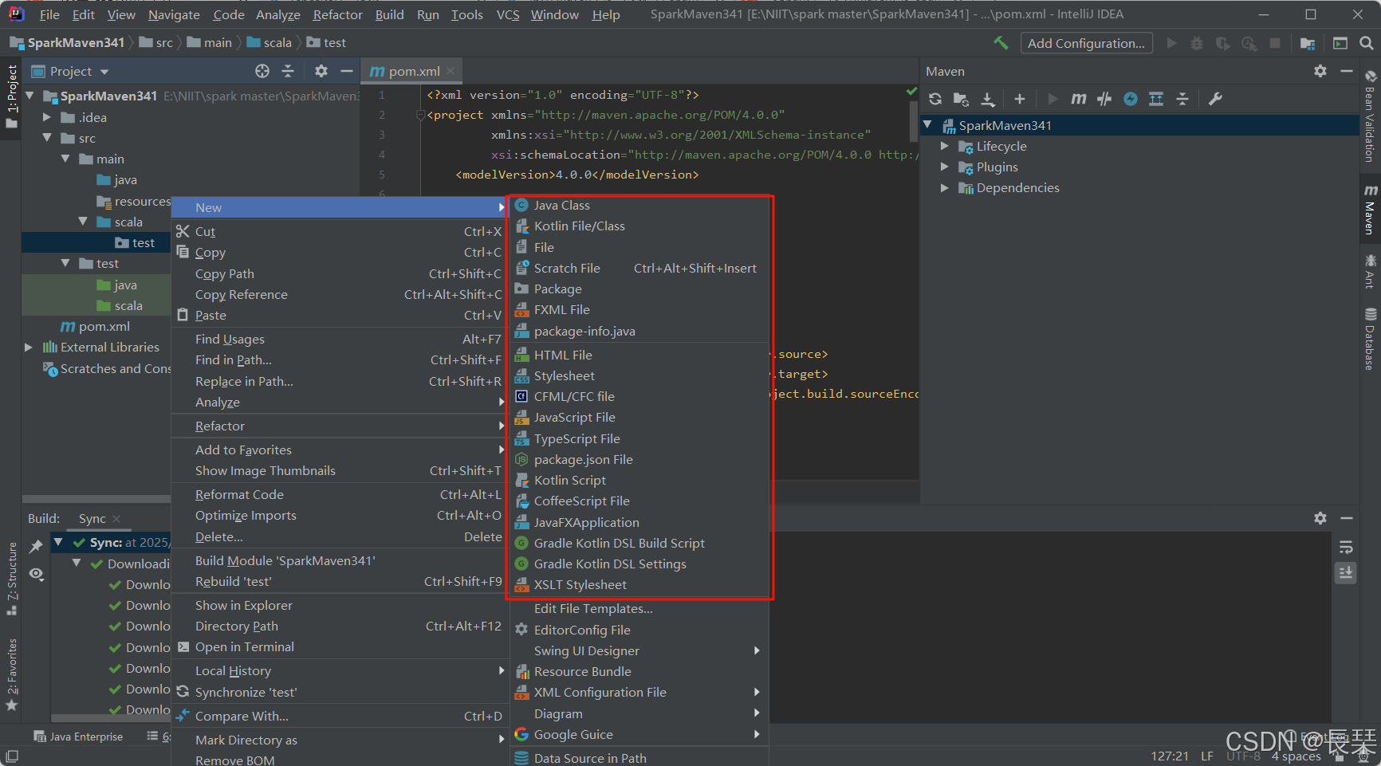This screenshot has height=766, width=1381.
Task: Click Reformat Code in context menu
Action: point(340,494)
